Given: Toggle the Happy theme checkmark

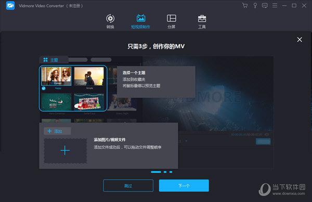Looking at the screenshot, I should coord(44,89).
